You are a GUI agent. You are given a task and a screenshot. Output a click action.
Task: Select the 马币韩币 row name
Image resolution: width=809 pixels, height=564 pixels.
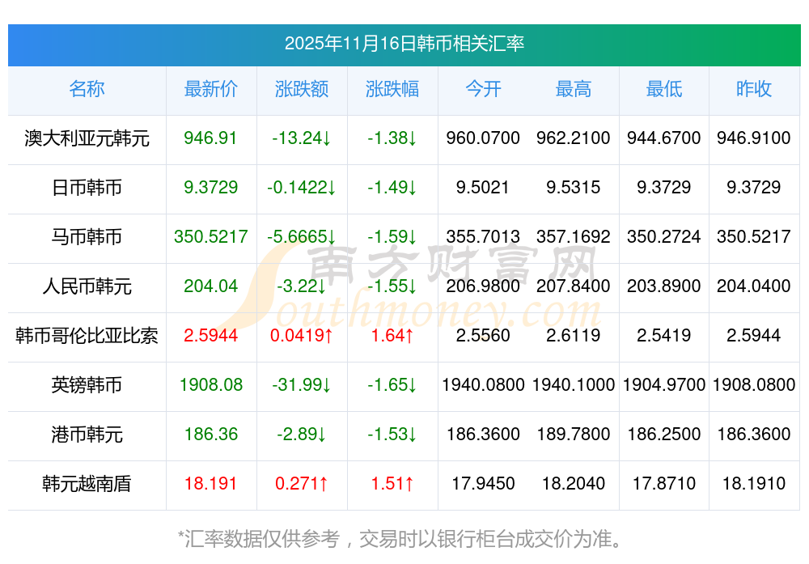pos(87,237)
